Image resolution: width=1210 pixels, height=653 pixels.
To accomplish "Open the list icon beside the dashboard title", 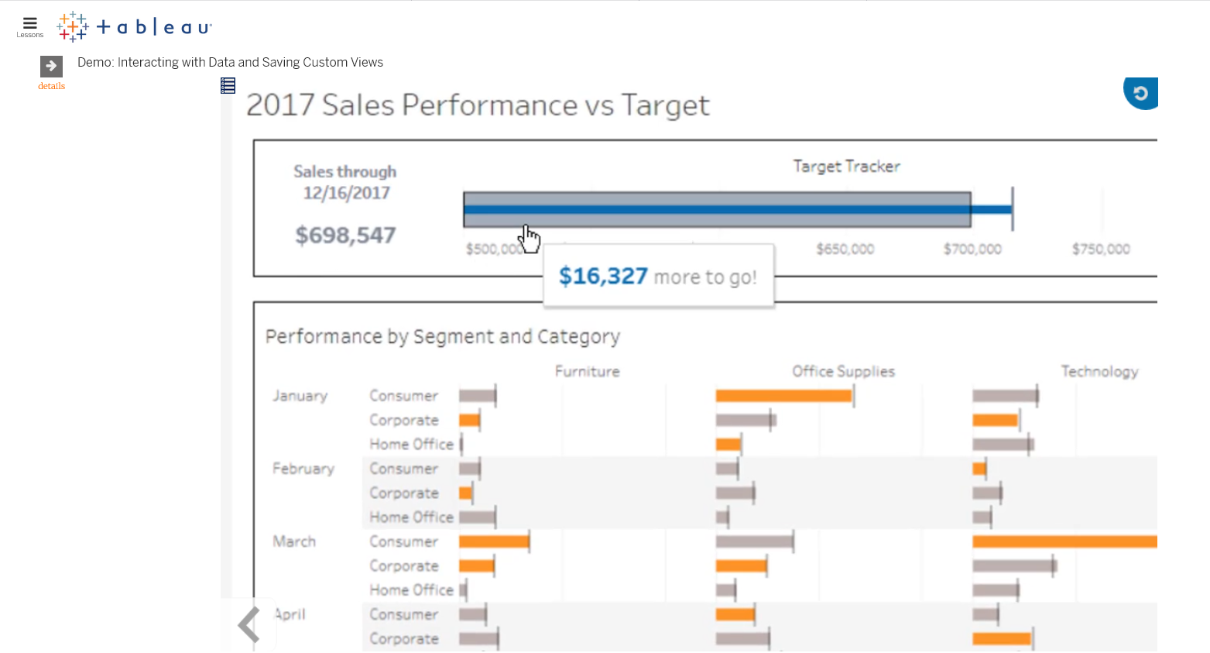I will [228, 86].
